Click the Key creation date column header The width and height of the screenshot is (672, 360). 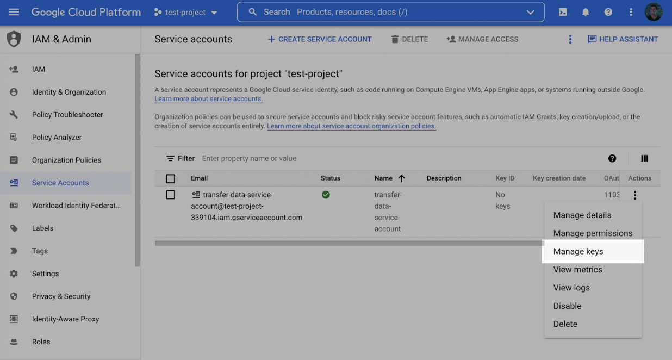point(559,178)
